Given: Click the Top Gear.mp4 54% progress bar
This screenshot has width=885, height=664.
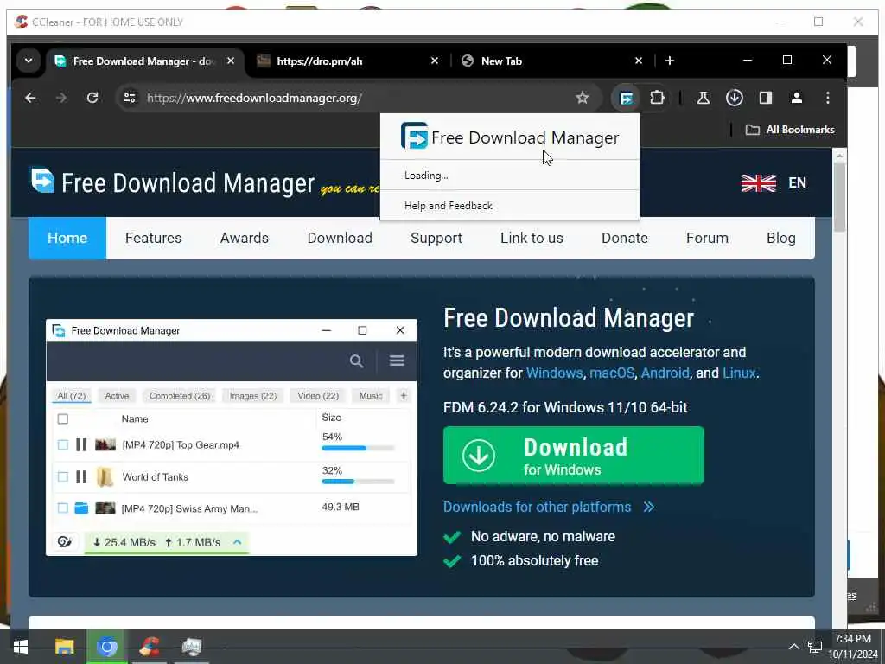Looking at the screenshot, I should 358,449.
